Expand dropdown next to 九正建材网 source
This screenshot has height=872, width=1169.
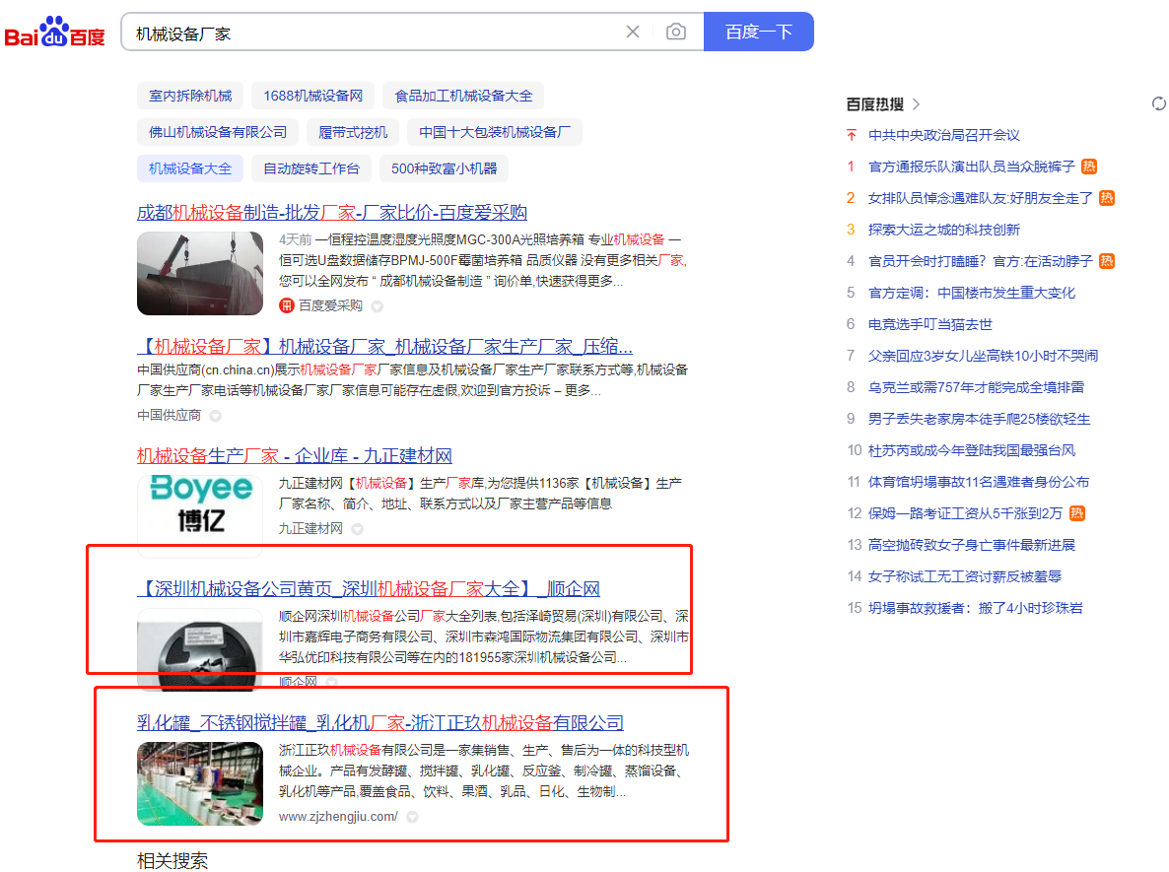click(357, 529)
